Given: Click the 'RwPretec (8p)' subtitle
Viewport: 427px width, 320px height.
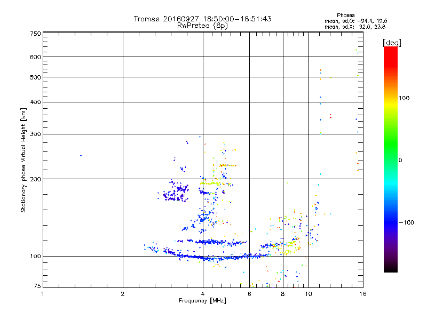Looking at the screenshot, I should tap(202, 26).
